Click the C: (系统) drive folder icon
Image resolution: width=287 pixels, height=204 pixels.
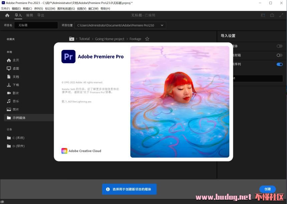9,138
